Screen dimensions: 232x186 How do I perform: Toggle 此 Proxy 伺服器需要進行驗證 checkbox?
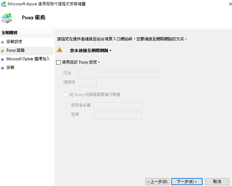coord(66,95)
